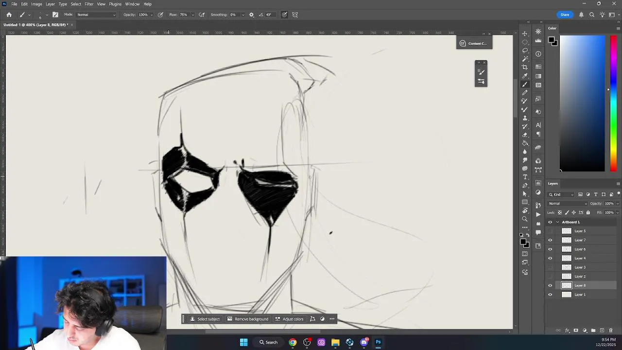The width and height of the screenshot is (622, 350).
Task: Open layer Fill 100% dropdown
Action: 618,212
